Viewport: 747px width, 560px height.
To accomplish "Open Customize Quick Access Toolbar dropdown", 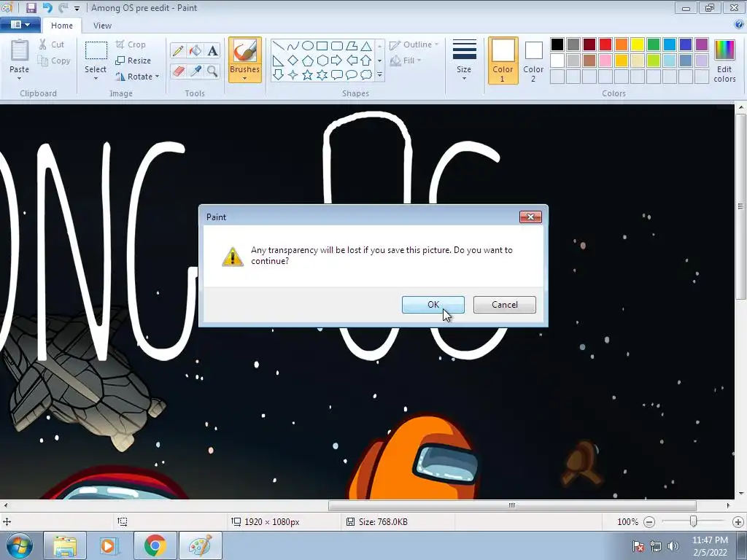I will tap(77, 8).
